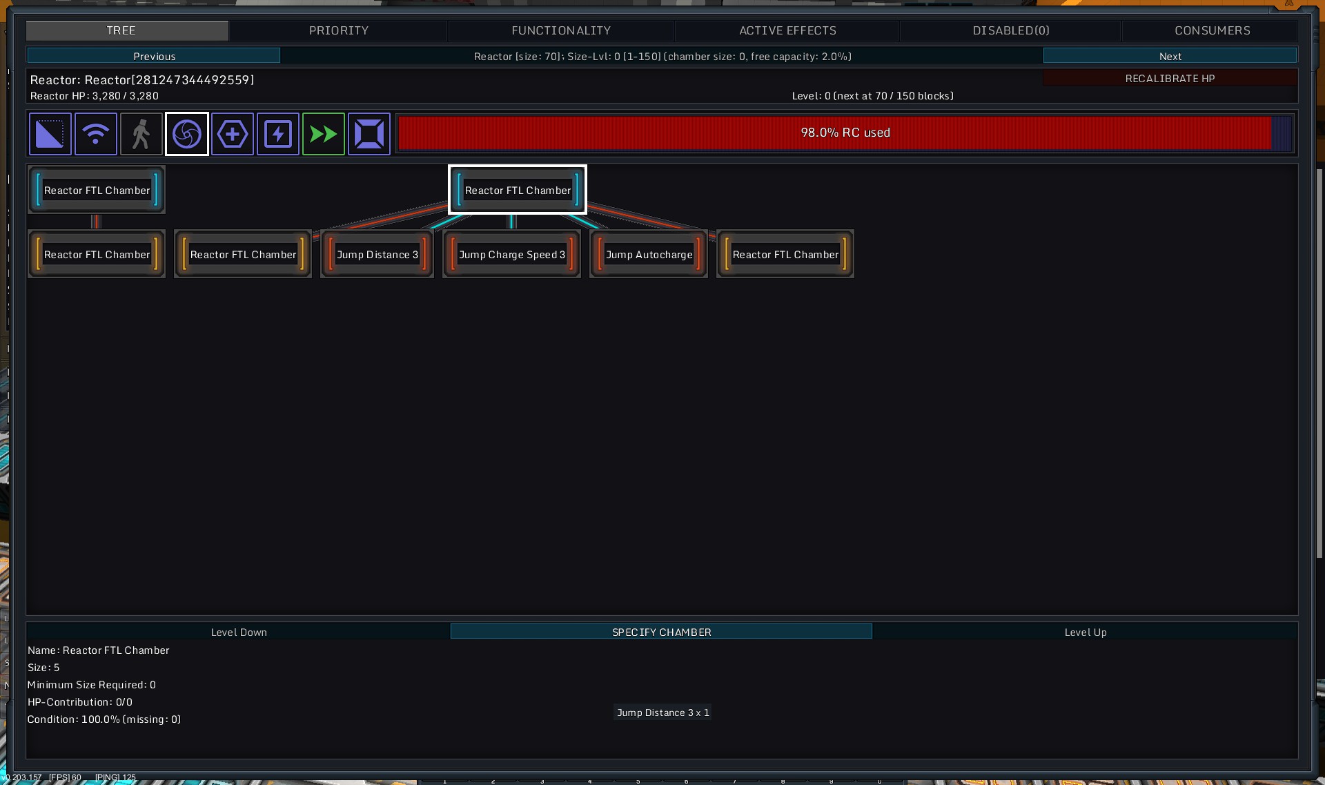Click the green double-arrow mobility icon
This screenshot has height=785, width=1325.
coord(324,134)
